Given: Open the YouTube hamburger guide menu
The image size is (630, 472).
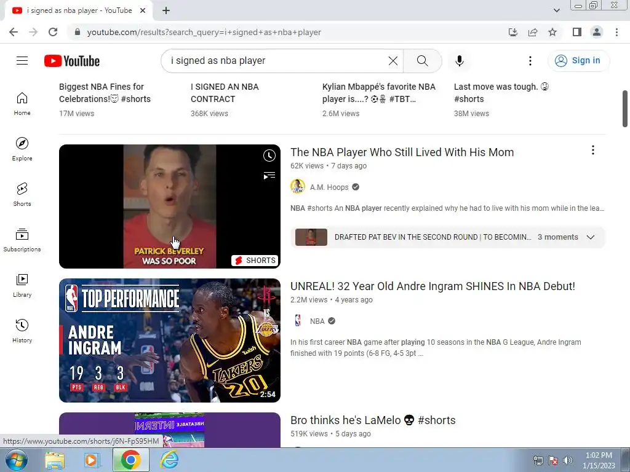Looking at the screenshot, I should click(22, 61).
